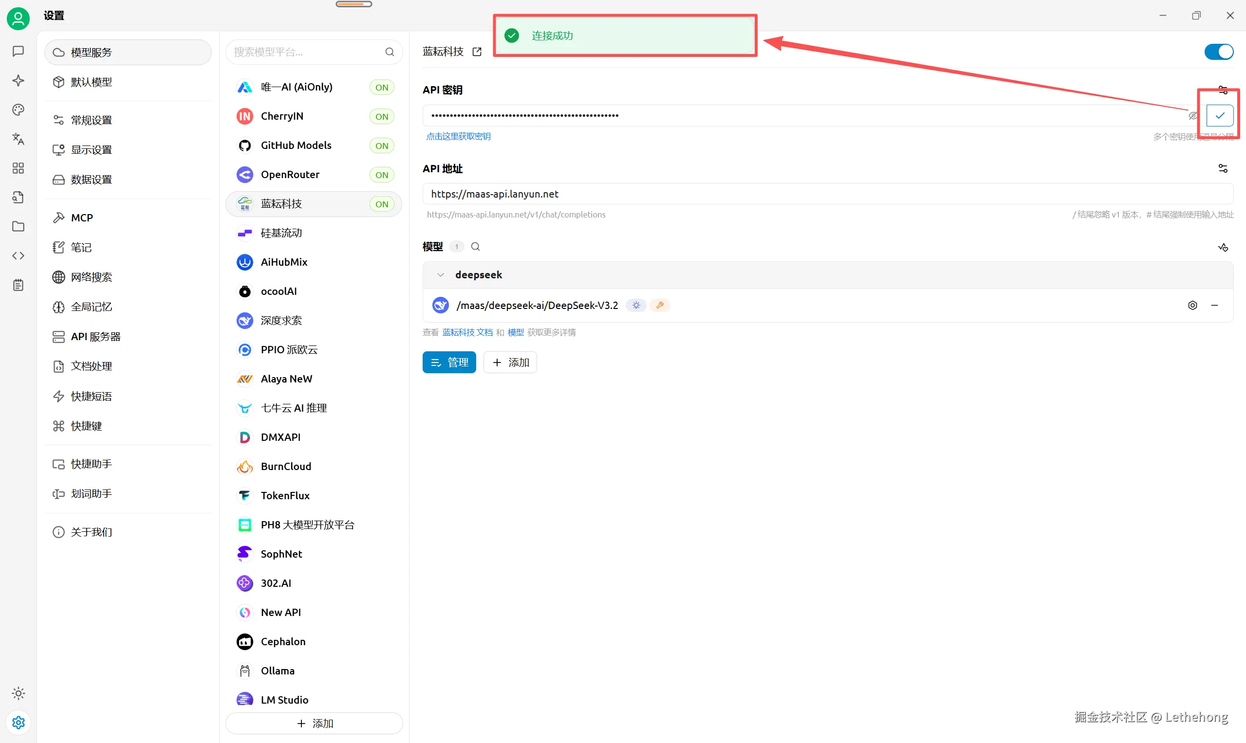Open 蓝耘科技 external website link icon
The image size is (1246, 743).
pyautogui.click(x=477, y=52)
